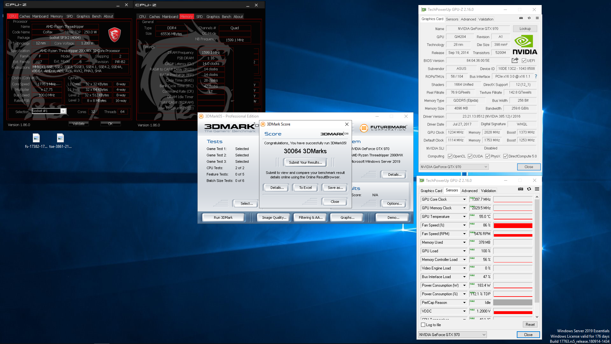Image resolution: width=611 pixels, height=344 pixels.
Task: Click To Excel button in score dialog
Action: (305, 188)
